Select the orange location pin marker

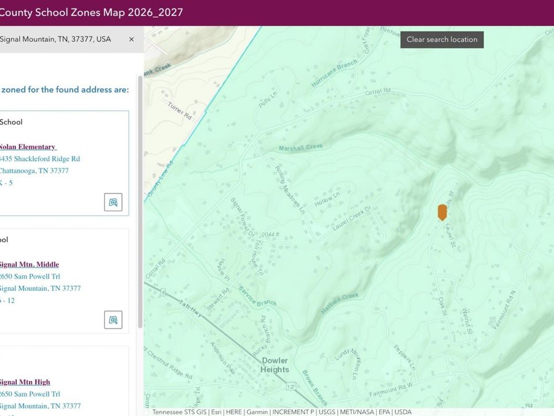pyautogui.click(x=442, y=213)
